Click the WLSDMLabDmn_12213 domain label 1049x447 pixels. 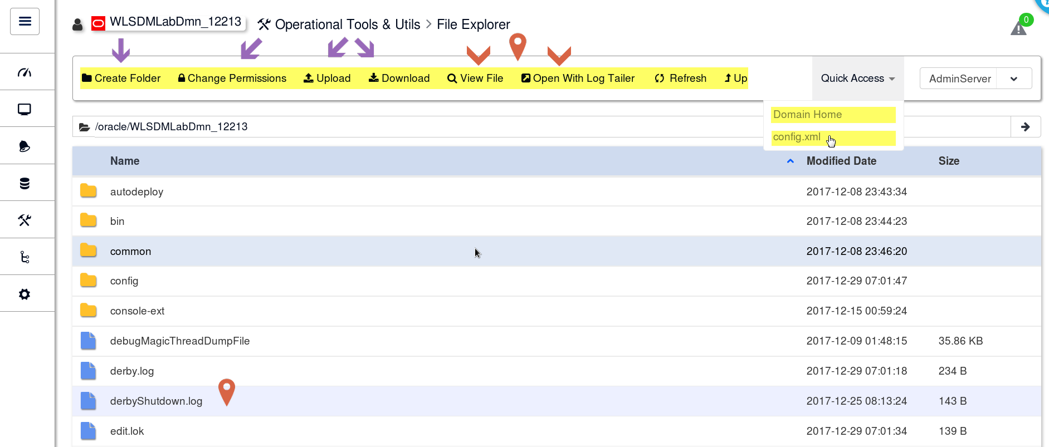(175, 22)
